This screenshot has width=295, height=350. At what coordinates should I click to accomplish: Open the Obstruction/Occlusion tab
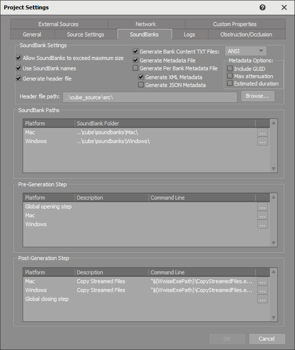pyautogui.click(x=246, y=35)
